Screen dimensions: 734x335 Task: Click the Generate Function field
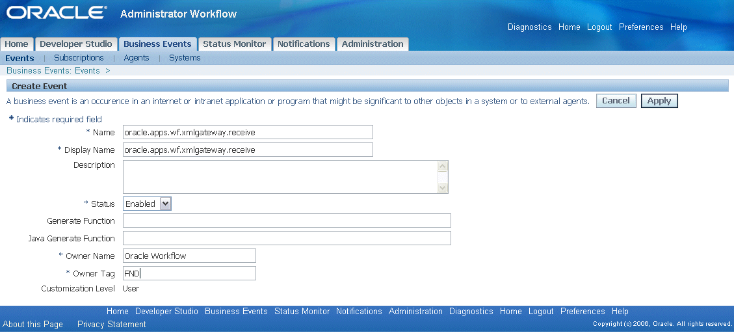[x=287, y=221]
